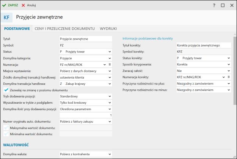The width and height of the screenshot is (237, 159).
Task: Open the list icon beside Numeracja korekty
Action: click(x=229, y=77)
